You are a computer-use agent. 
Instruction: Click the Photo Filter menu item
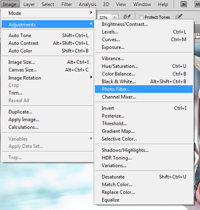[144, 89]
